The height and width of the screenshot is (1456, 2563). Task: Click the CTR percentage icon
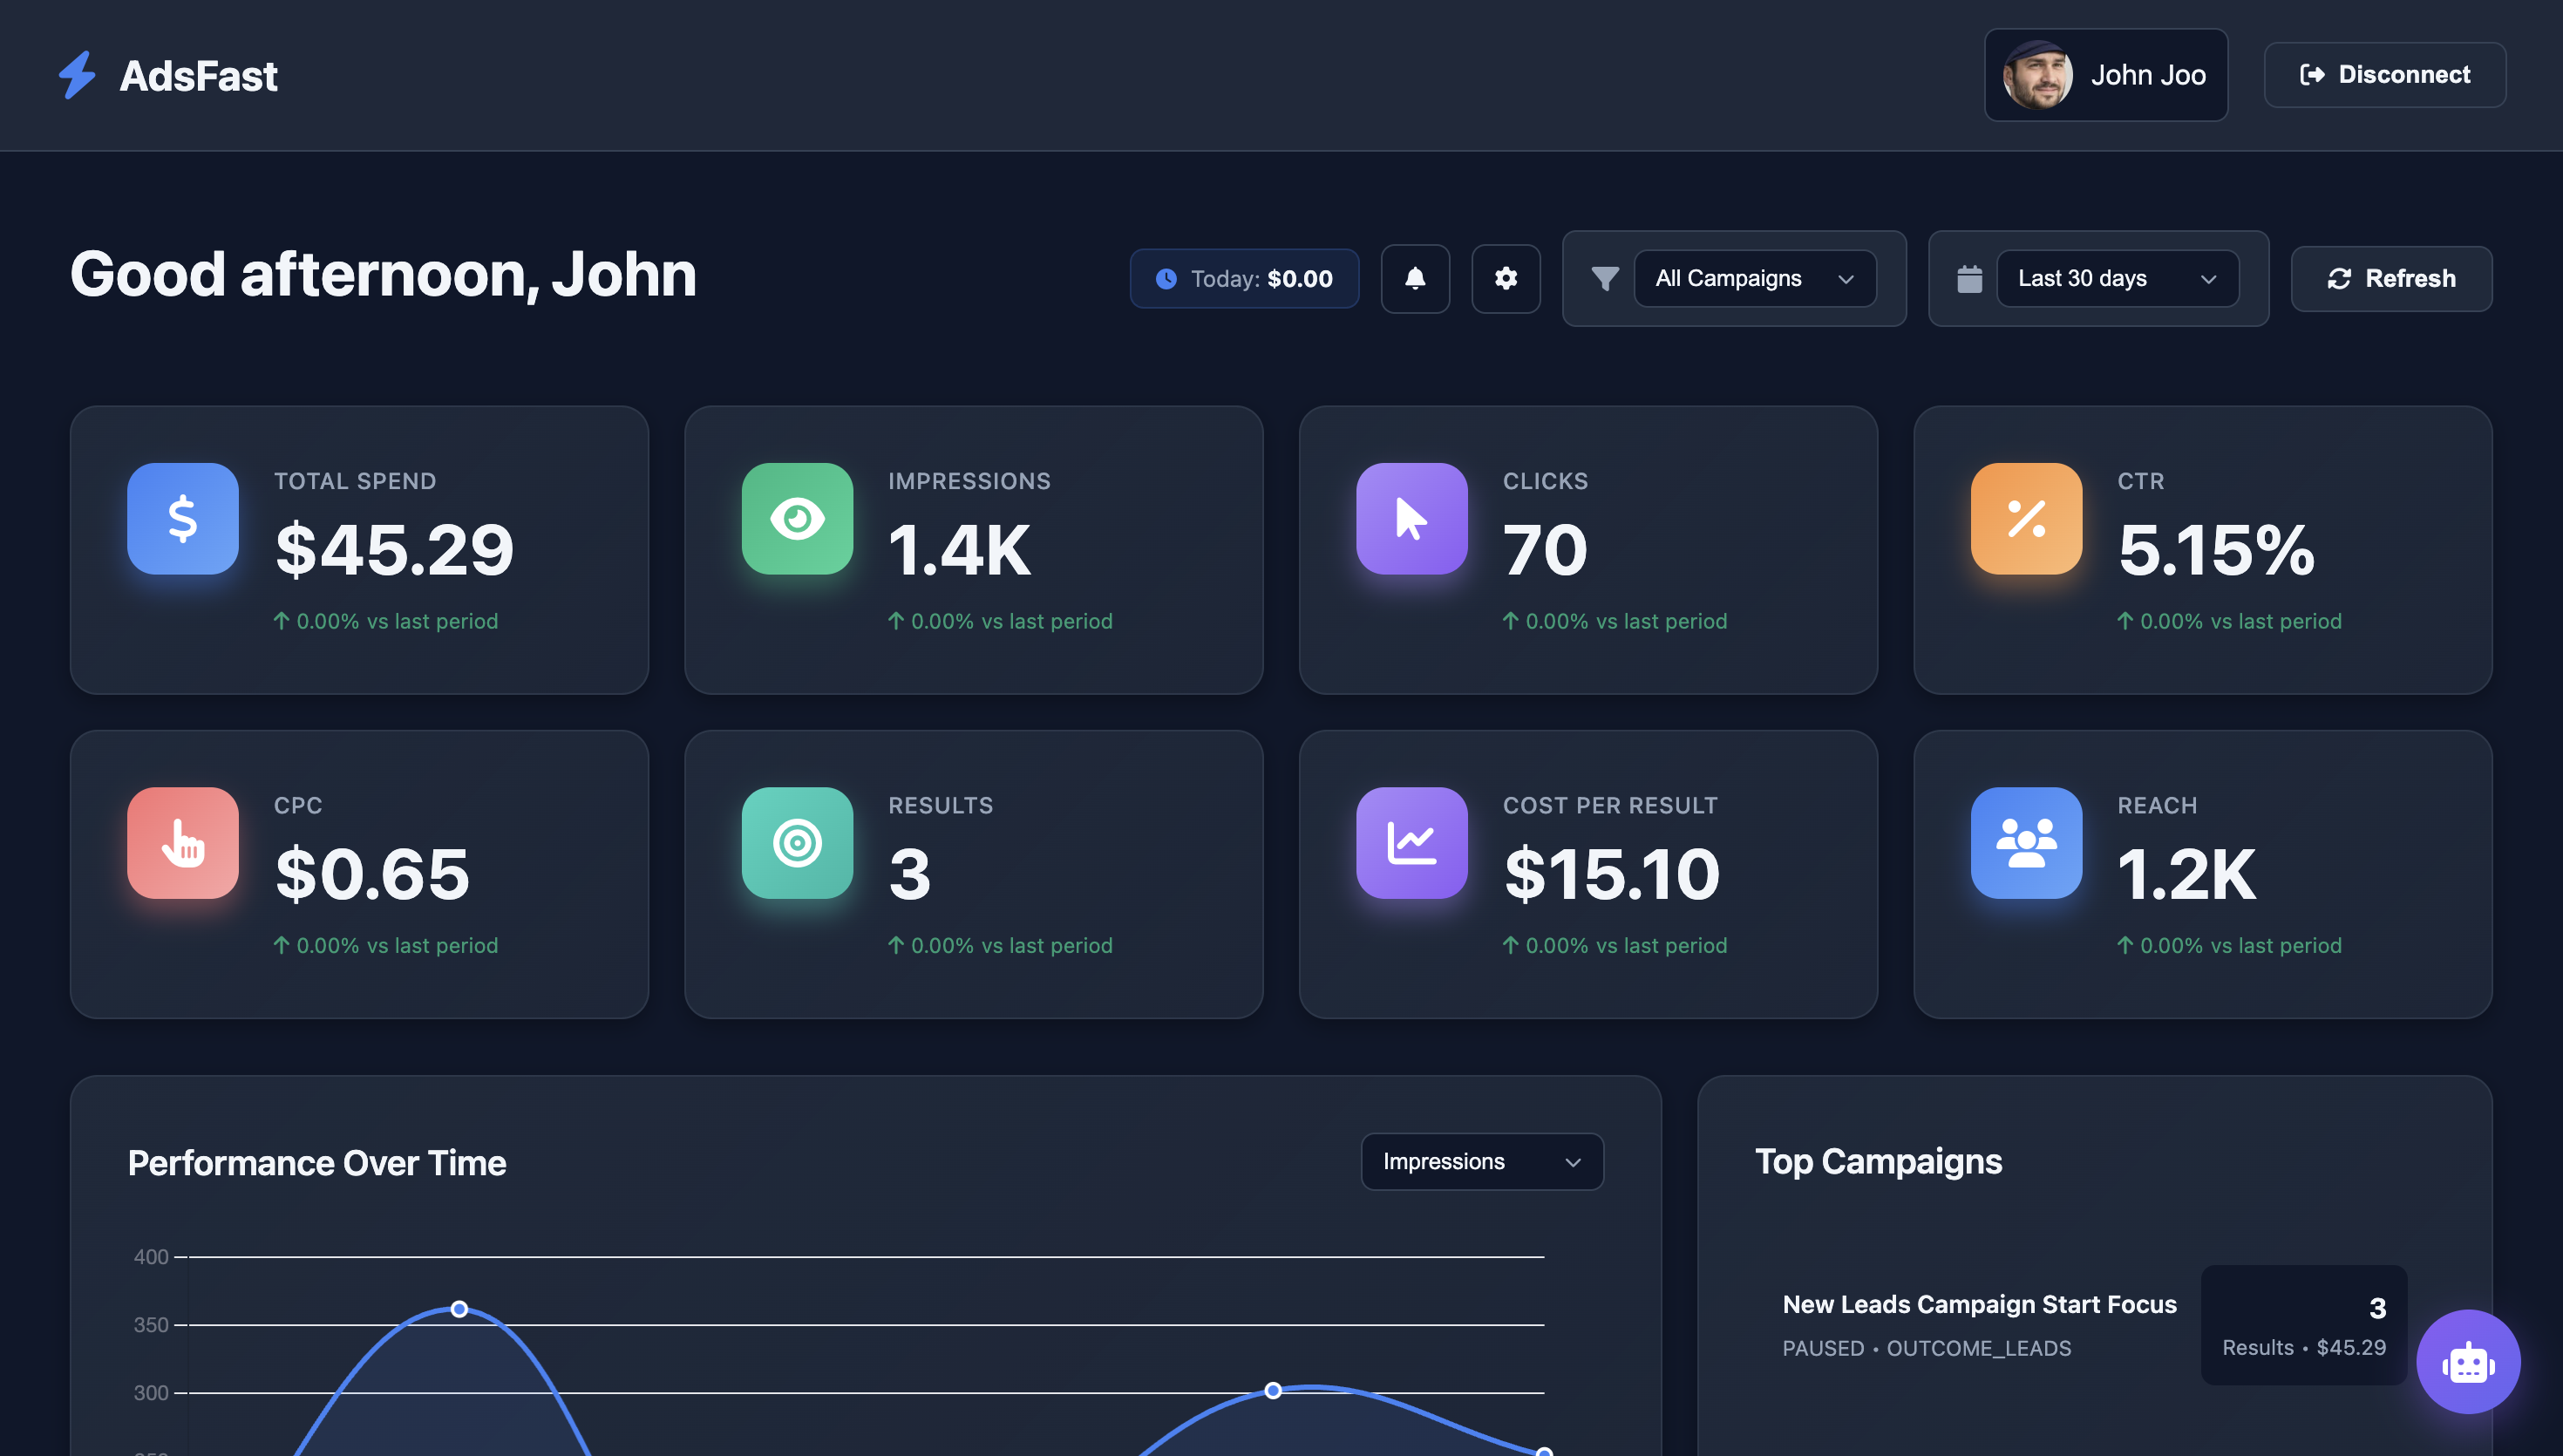click(x=2026, y=518)
